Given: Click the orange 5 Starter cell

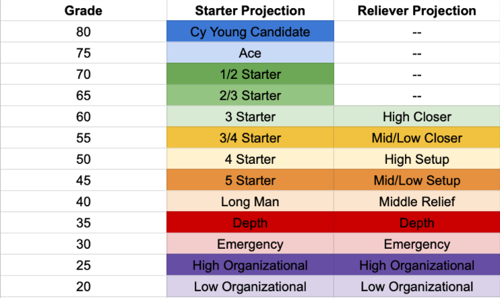Looking at the screenshot, I should (x=250, y=181).
